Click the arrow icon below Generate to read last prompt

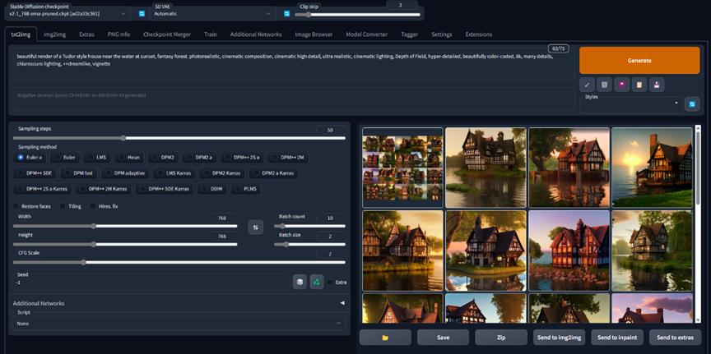click(587, 85)
